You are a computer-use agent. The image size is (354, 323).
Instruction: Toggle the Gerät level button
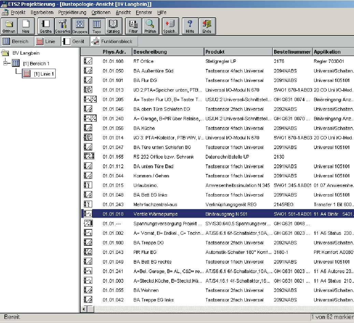tap(75, 42)
